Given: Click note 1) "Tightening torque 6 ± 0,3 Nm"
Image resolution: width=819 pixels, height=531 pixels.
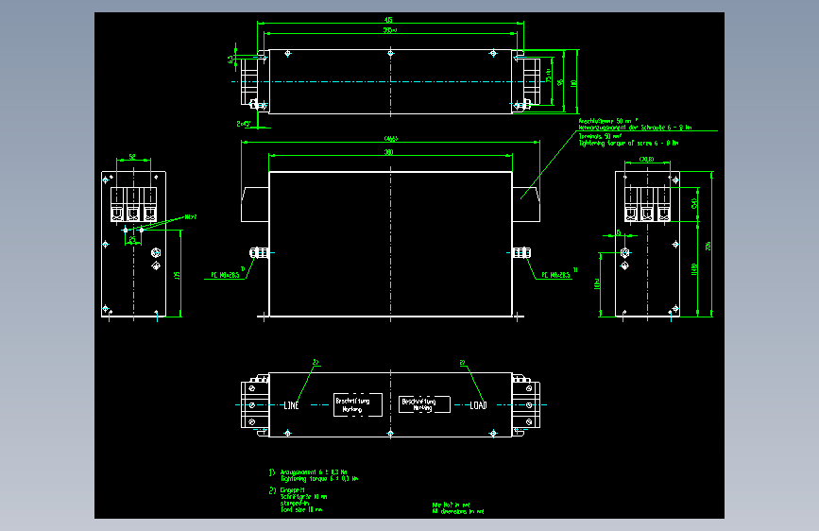Looking at the screenshot, I should pyautogui.click(x=319, y=479).
